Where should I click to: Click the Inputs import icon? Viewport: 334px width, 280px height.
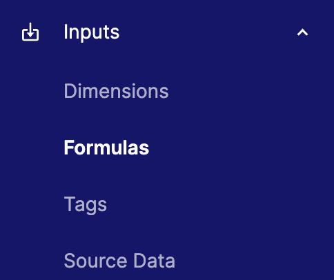pos(30,32)
